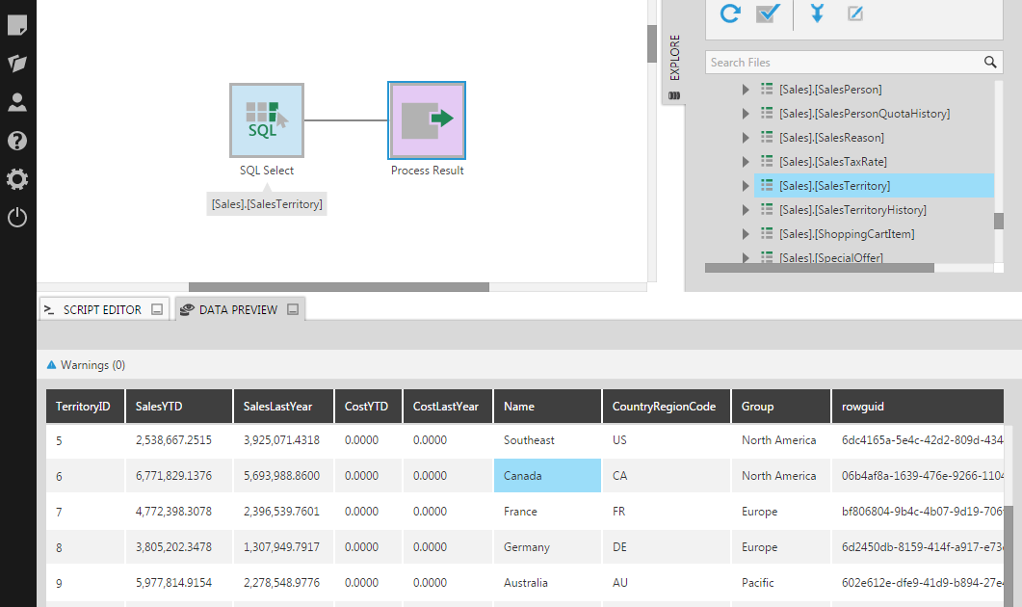
Task: Click the CostYTD column header
Action: coord(368,407)
